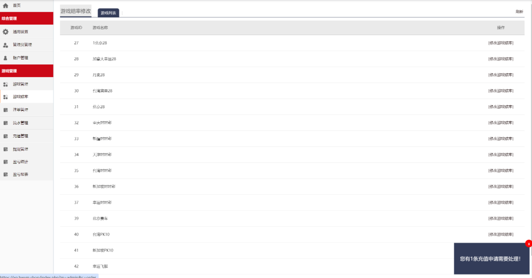Click 修改游戏赔率 for 北京赛车
This screenshot has width=532, height=278.
coord(501,219)
